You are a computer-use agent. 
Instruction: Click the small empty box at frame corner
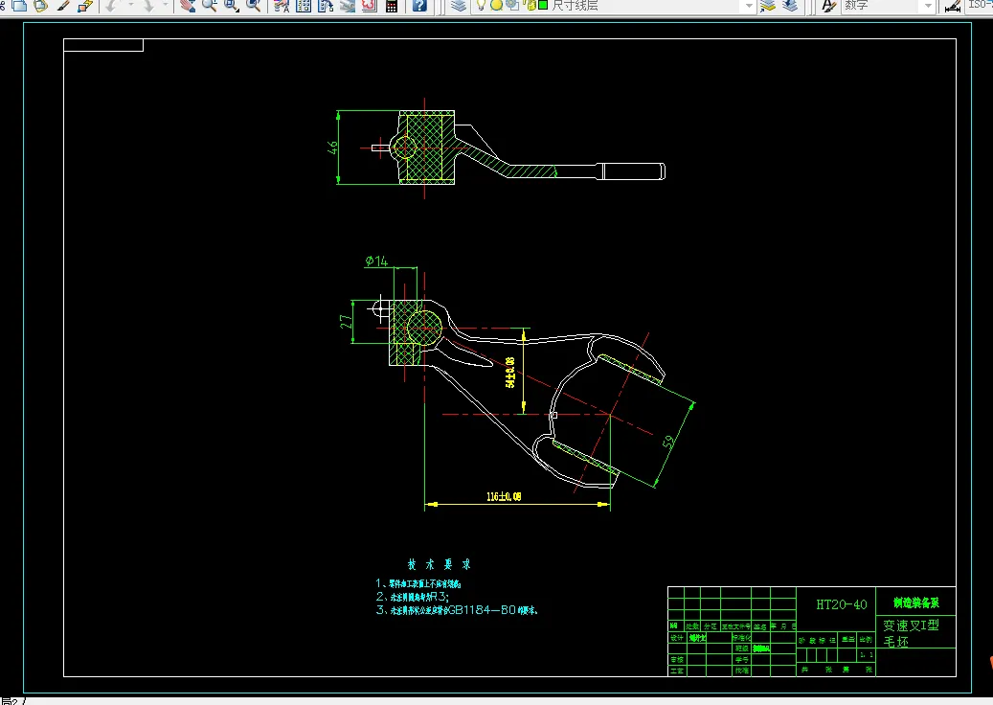coord(103,45)
